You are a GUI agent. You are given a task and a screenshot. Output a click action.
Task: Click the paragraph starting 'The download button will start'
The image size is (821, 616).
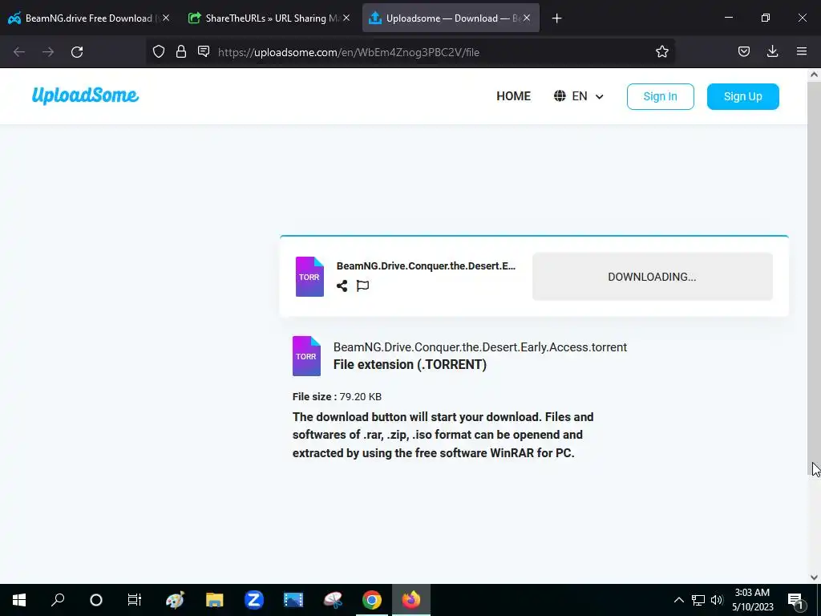[443, 434]
